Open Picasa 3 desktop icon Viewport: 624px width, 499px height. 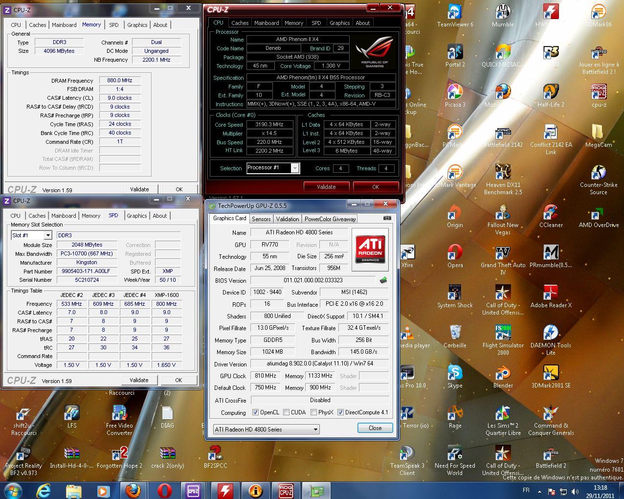(x=455, y=96)
